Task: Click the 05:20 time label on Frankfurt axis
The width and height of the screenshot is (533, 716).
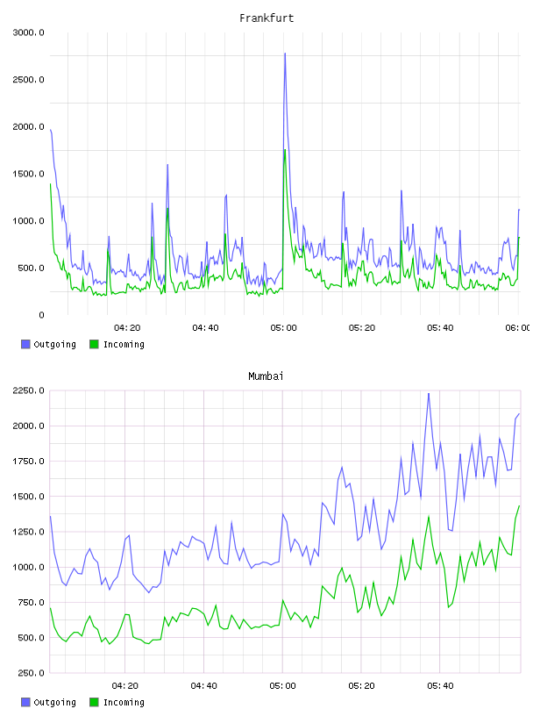Action: click(362, 328)
